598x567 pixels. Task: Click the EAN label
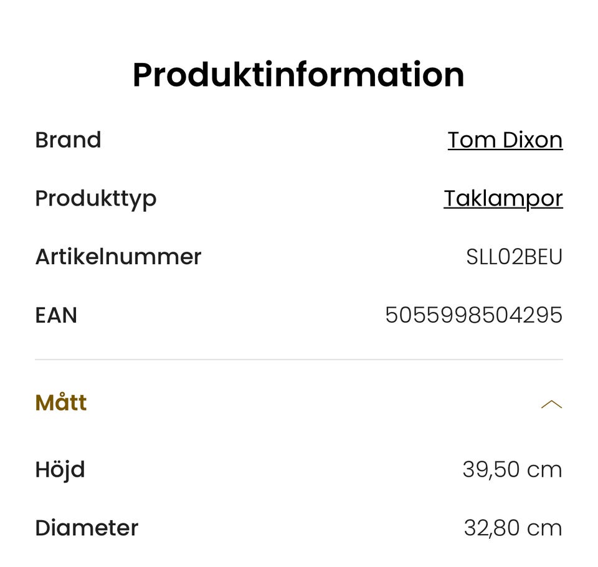pos(56,315)
